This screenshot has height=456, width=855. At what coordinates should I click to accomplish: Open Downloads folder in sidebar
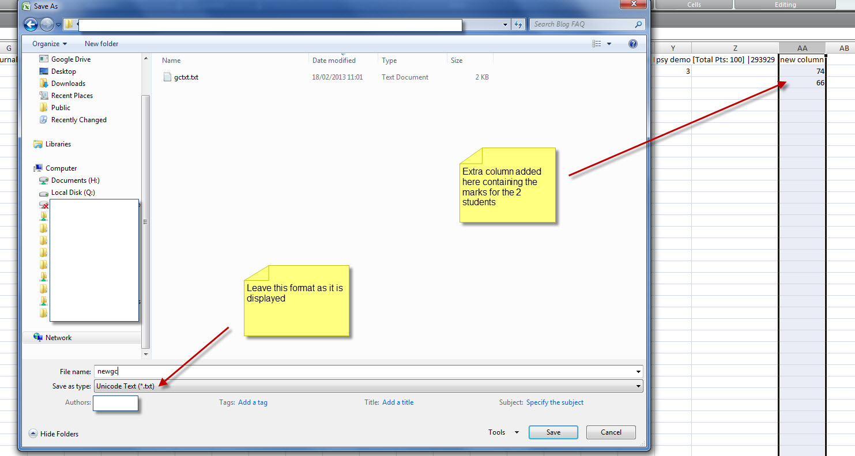68,84
